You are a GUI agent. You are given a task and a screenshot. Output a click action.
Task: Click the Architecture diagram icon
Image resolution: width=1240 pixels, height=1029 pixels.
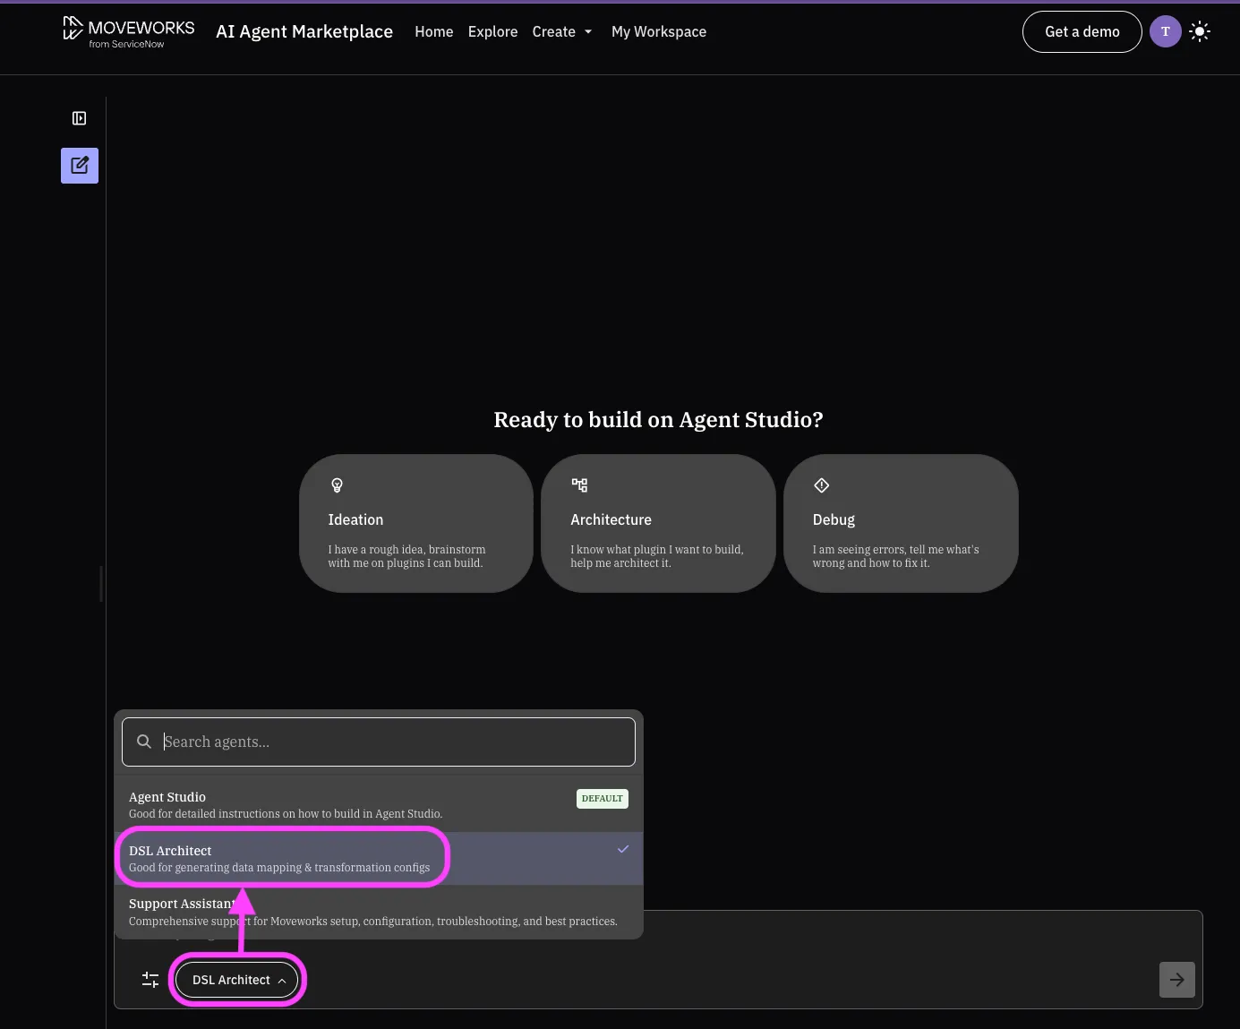[580, 485]
